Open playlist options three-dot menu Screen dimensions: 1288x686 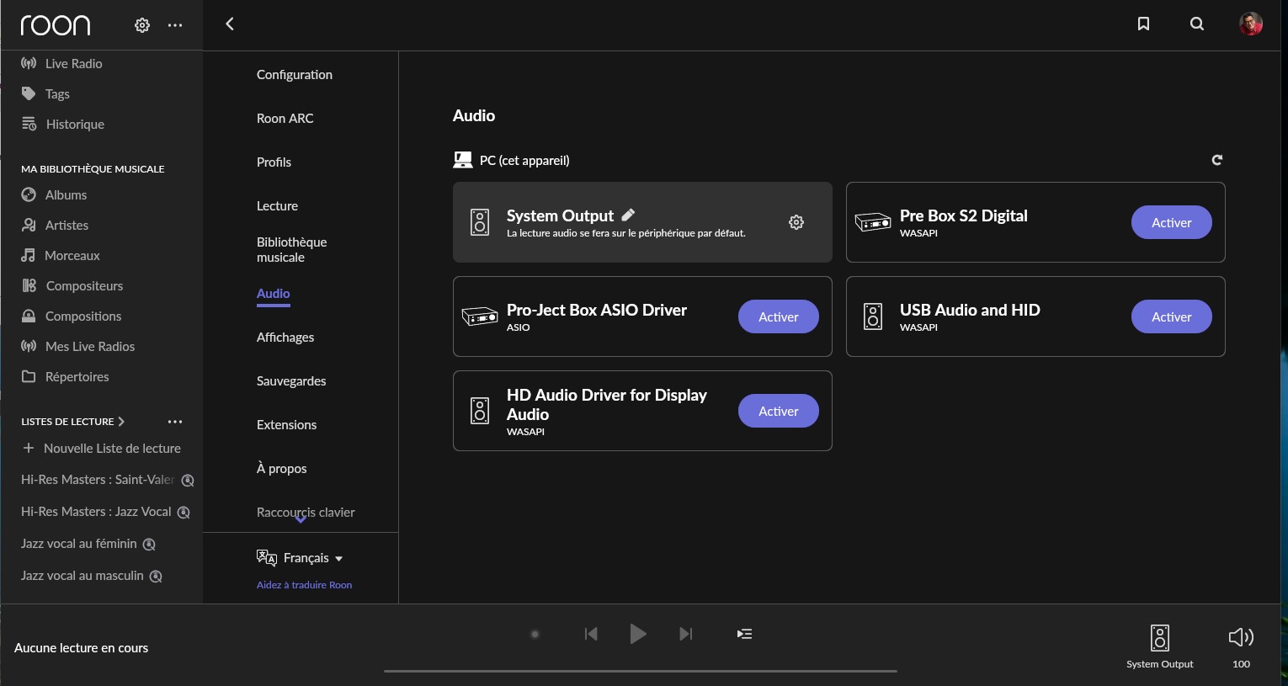coord(175,422)
